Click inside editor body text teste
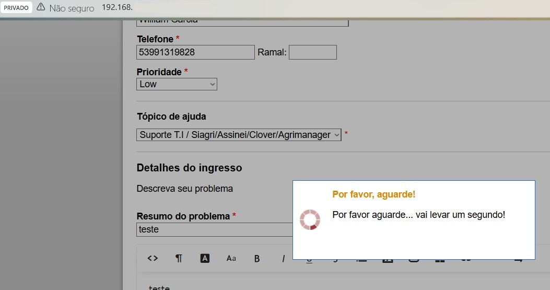 (x=159, y=287)
